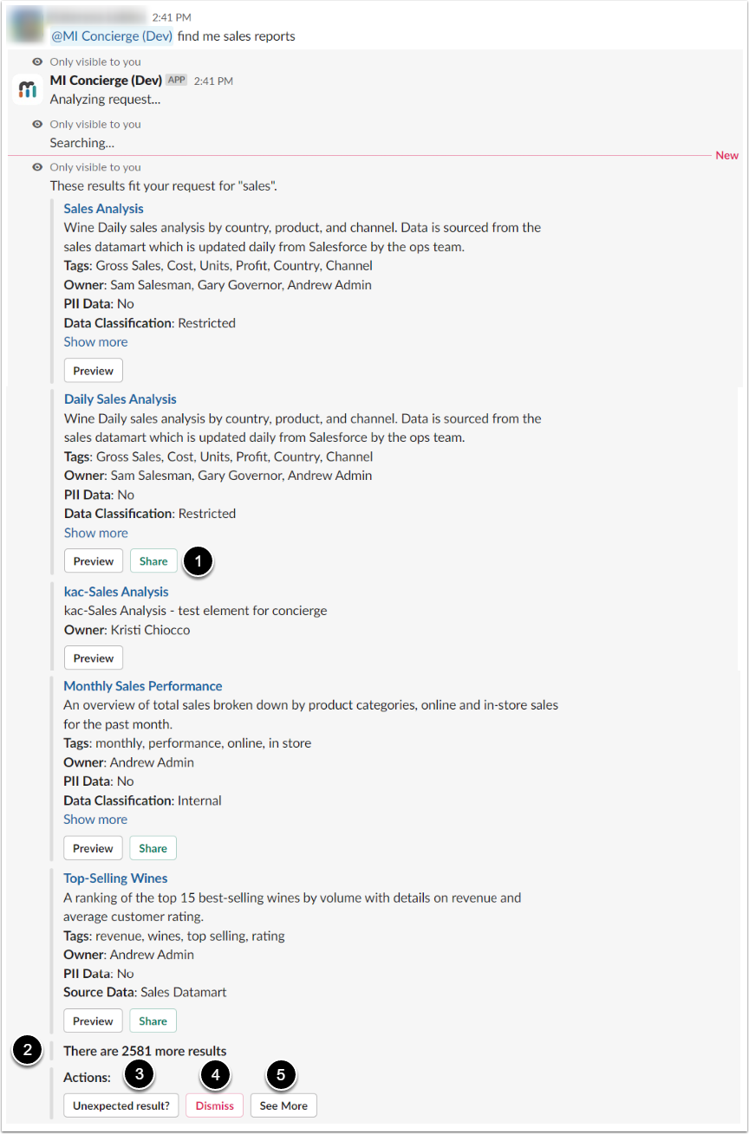Click the APP badge beside MI Concierge
This screenshot has height=1134, width=749.
coord(177,80)
